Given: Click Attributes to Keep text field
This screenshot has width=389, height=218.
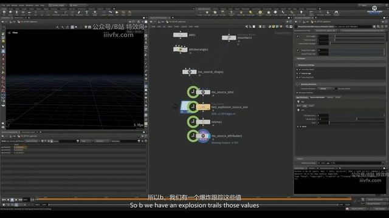Looking at the screenshot, I should coord(349,163).
